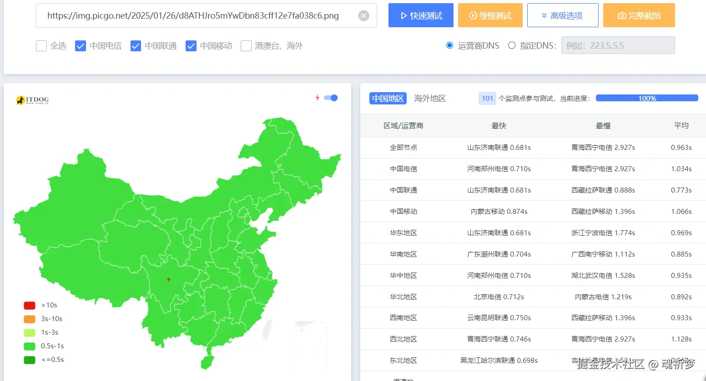Select the 运营商DNS radio button
The image size is (706, 381).
450,45
